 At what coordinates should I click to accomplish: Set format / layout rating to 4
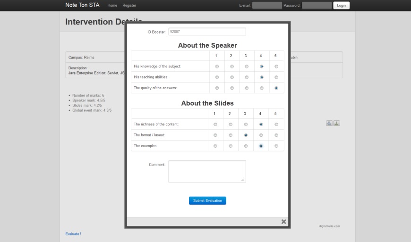pos(261,135)
